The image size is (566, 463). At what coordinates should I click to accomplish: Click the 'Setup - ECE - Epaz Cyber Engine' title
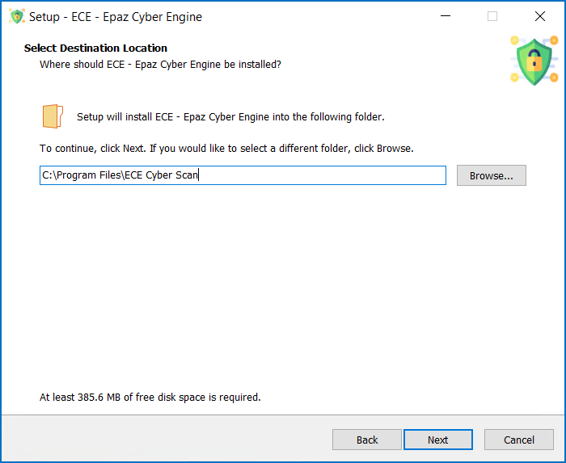pos(116,17)
